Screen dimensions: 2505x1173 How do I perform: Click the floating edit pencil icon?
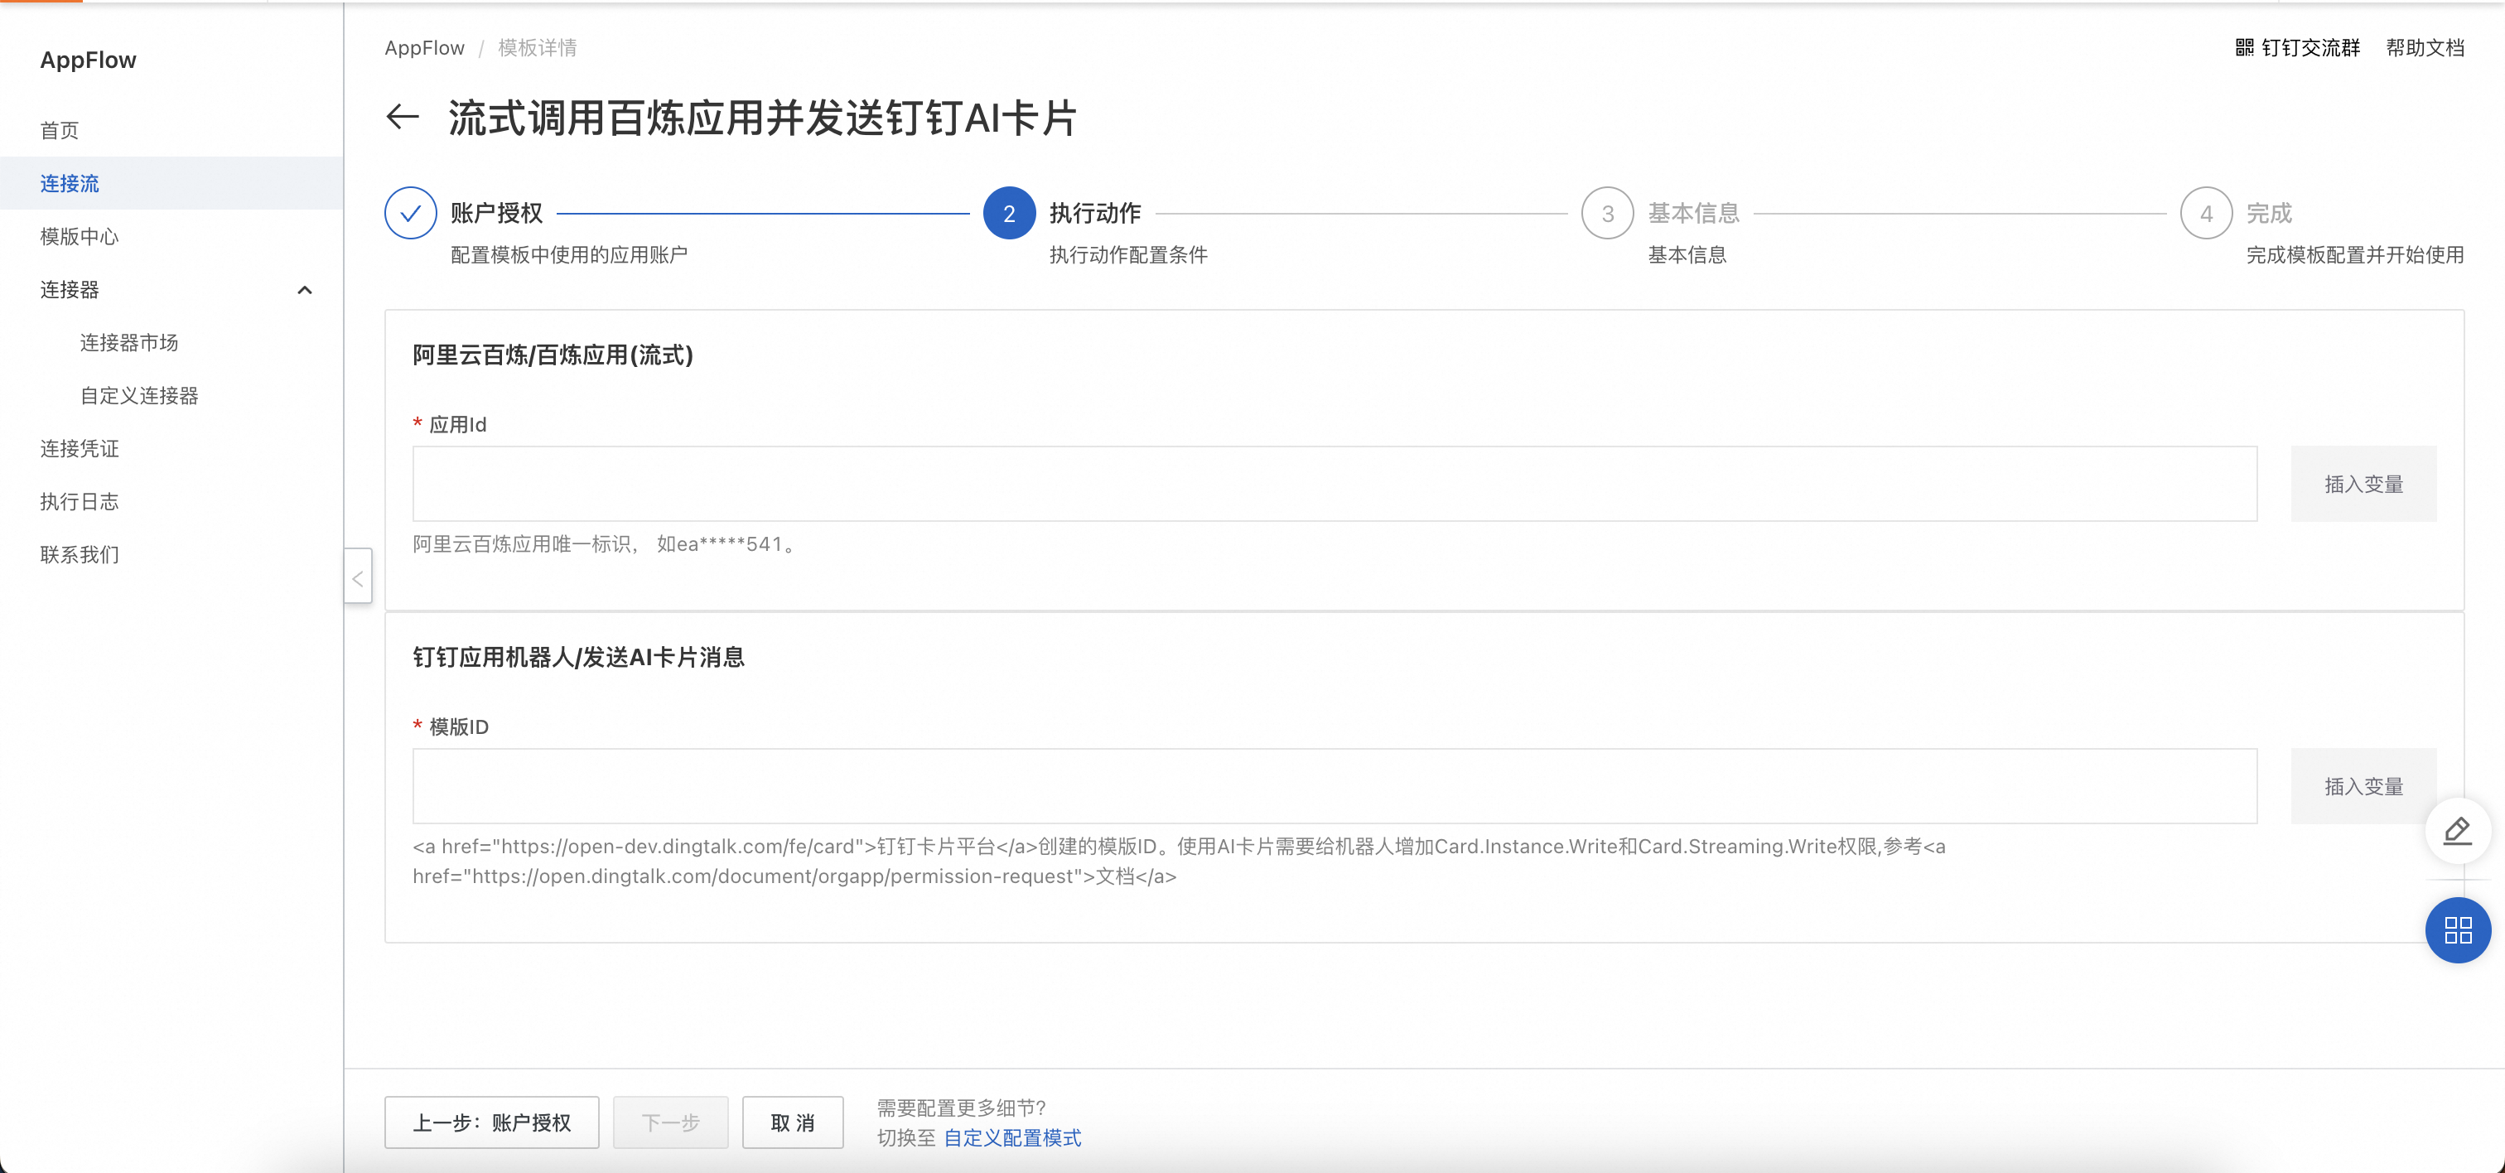point(2457,830)
